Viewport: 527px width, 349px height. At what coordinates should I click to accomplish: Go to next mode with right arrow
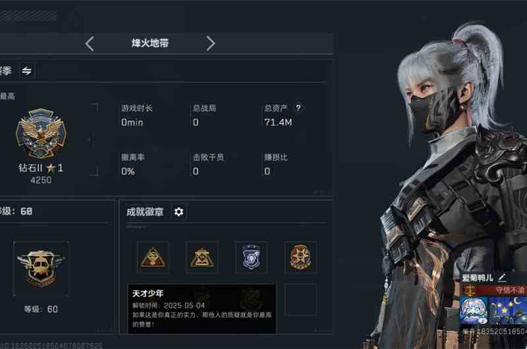click(210, 43)
